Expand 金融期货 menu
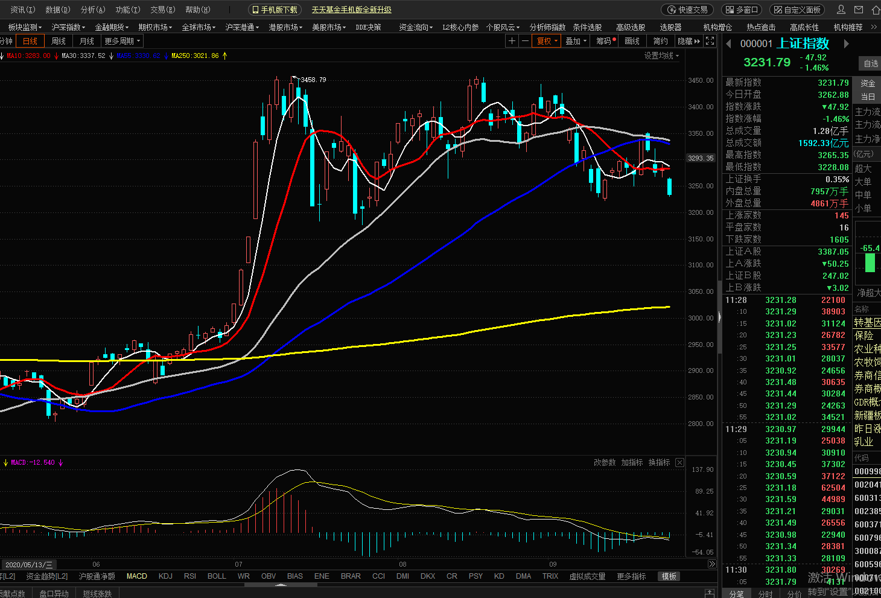881x598 pixels. [x=112, y=27]
